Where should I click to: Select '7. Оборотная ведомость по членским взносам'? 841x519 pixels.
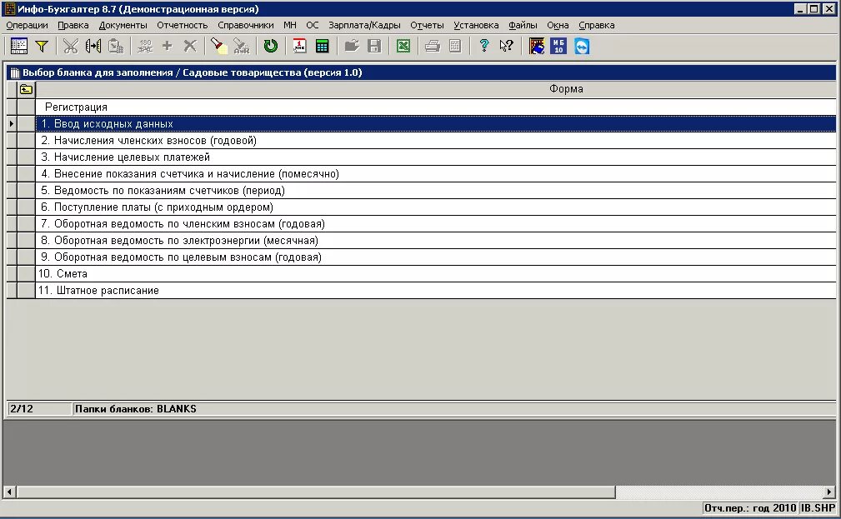[x=436, y=223]
